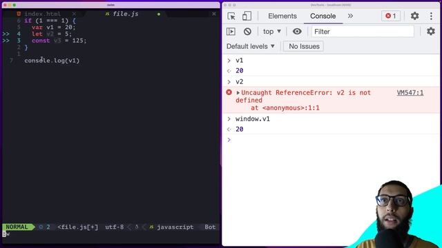Open DevTools settings gear
The height and width of the screenshot is (248, 442).
point(414,16)
